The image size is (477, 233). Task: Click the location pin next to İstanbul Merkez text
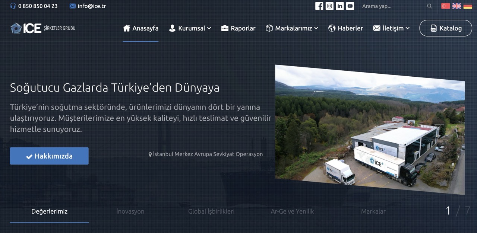(x=151, y=154)
